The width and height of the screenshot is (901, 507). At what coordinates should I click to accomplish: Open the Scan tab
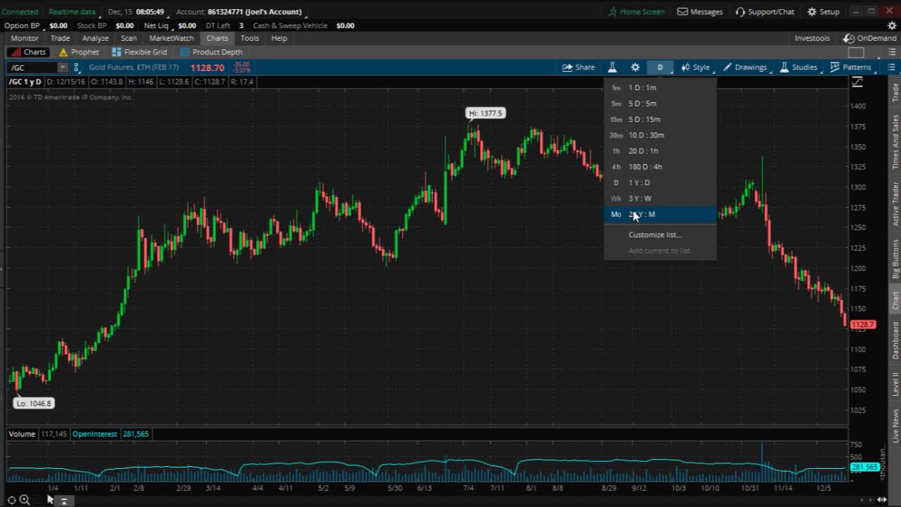129,38
